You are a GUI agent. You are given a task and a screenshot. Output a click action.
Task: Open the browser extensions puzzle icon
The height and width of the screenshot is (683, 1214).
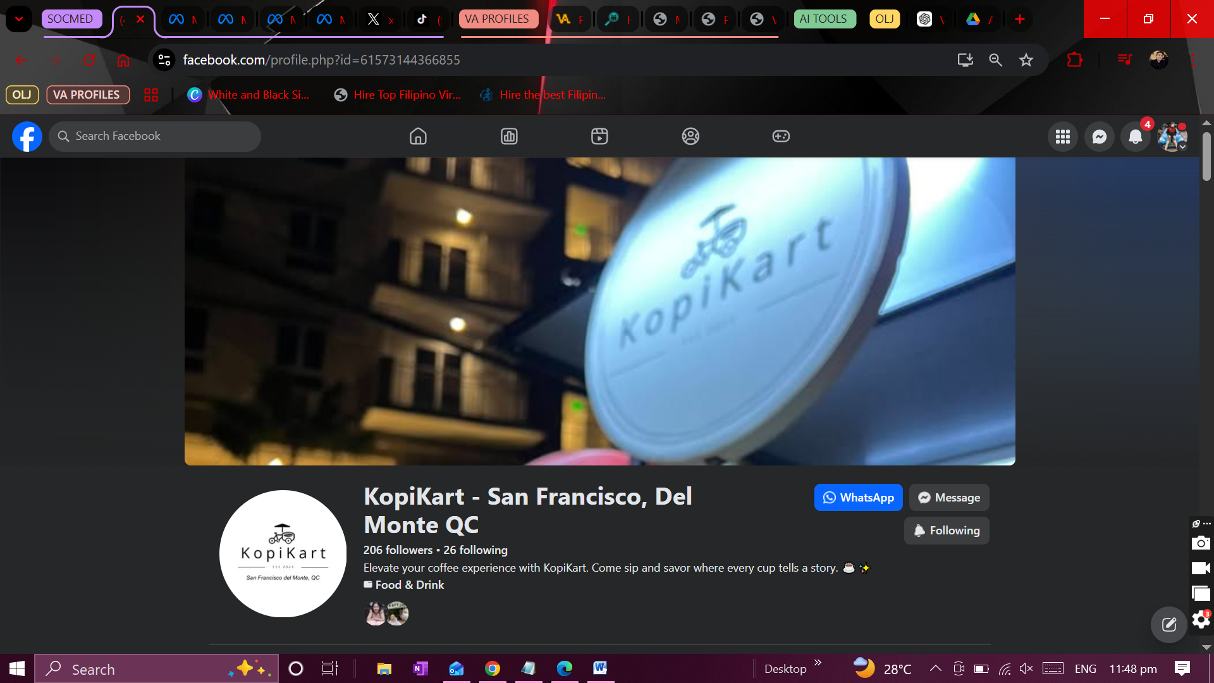pos(1074,60)
